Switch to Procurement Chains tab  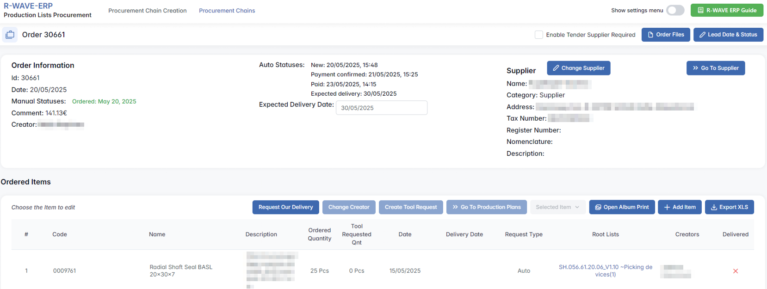coord(227,11)
